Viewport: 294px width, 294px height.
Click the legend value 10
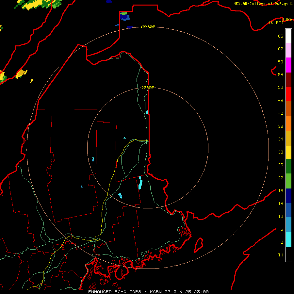[281, 216]
